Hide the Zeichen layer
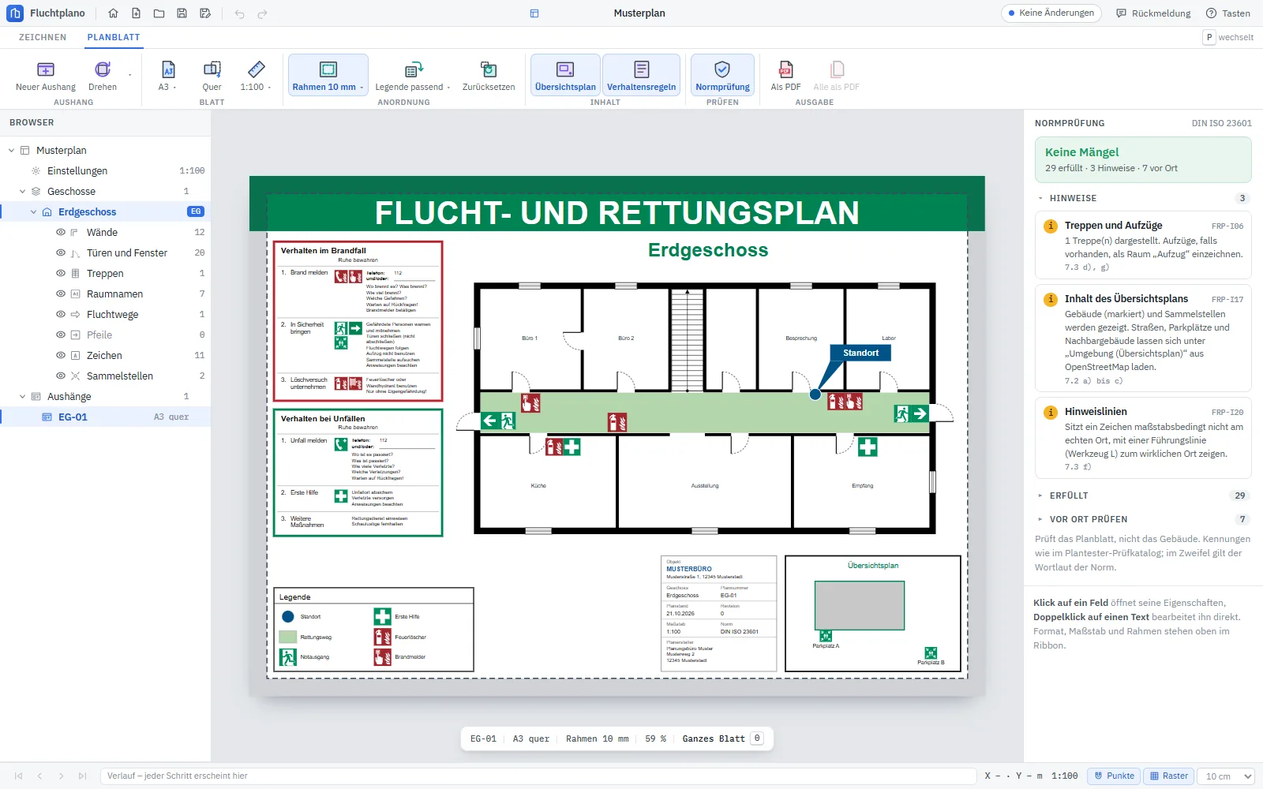The width and height of the screenshot is (1263, 789). coord(61,356)
